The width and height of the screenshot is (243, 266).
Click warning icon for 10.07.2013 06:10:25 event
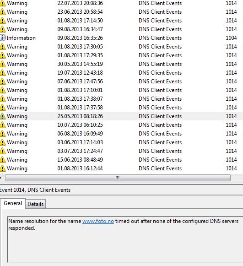pyautogui.click(x=3, y=125)
